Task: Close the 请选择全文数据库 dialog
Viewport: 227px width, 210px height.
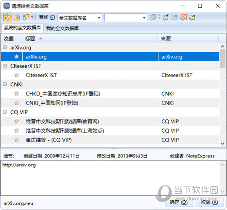Action: [x=218, y=6]
